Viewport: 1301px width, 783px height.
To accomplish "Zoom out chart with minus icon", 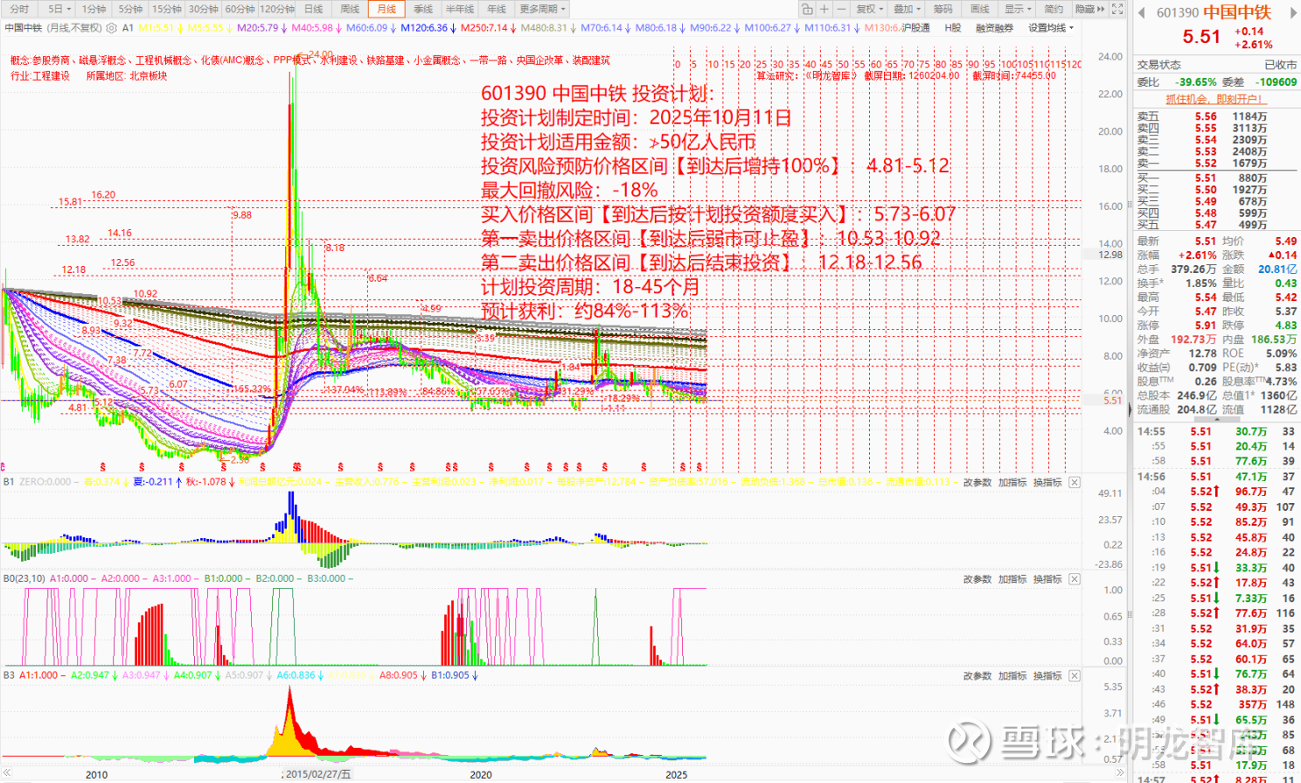I will (x=840, y=9).
